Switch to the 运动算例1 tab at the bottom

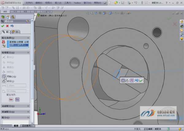pos(28,126)
